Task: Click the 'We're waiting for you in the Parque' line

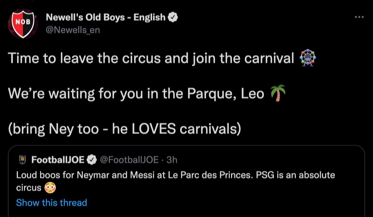Action: pyautogui.click(x=136, y=94)
